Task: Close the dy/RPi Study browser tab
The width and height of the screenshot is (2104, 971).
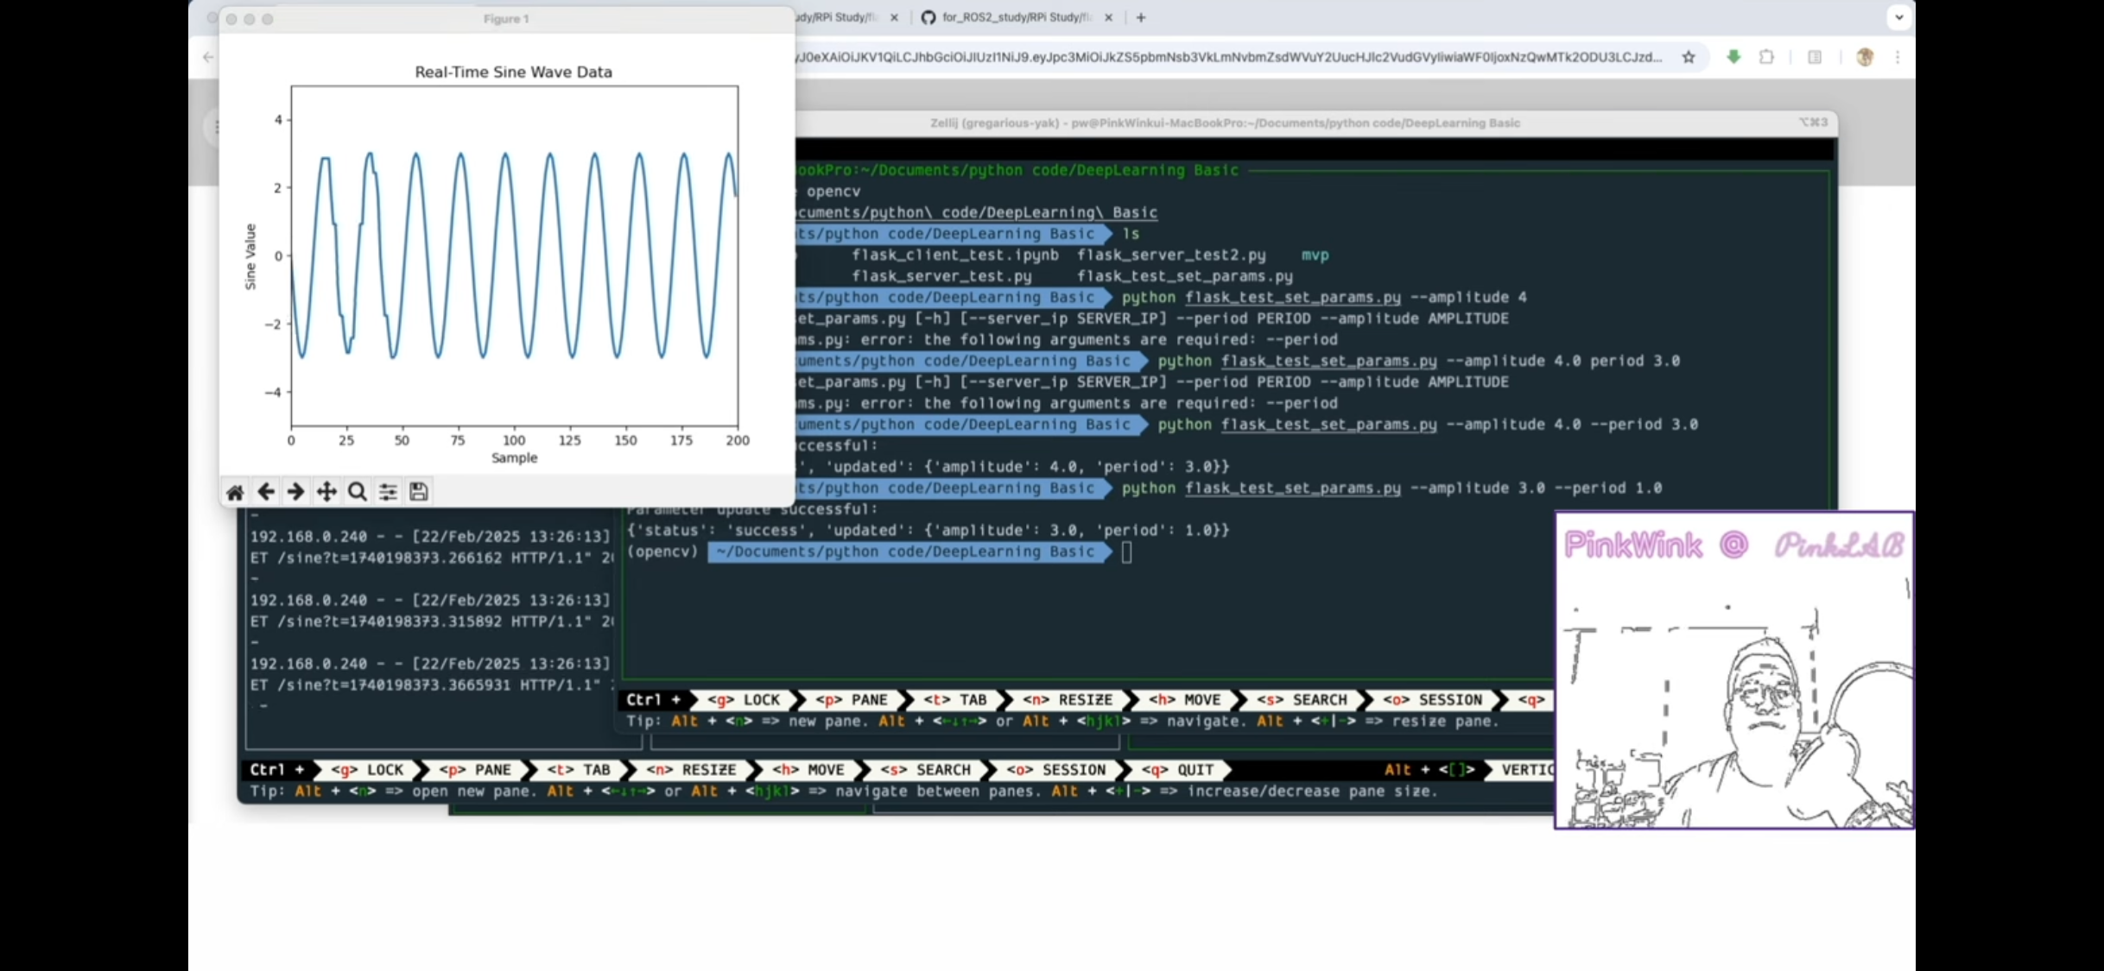Action: pos(894,17)
